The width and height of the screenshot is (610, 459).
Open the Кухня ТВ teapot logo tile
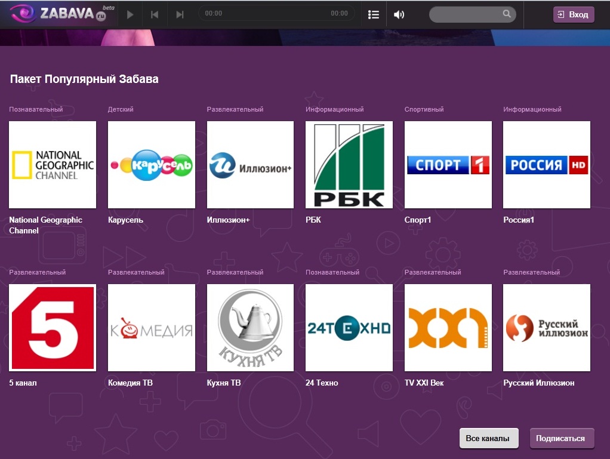250,328
